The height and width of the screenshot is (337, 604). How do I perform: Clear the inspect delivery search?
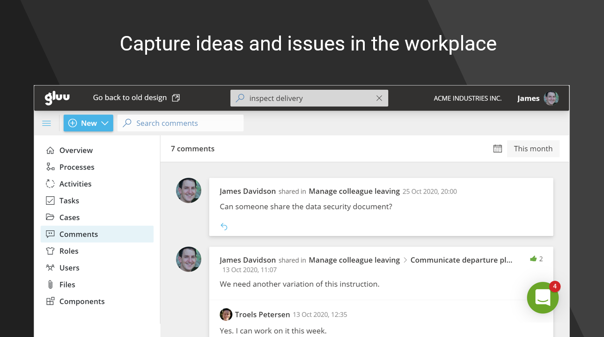click(x=379, y=98)
